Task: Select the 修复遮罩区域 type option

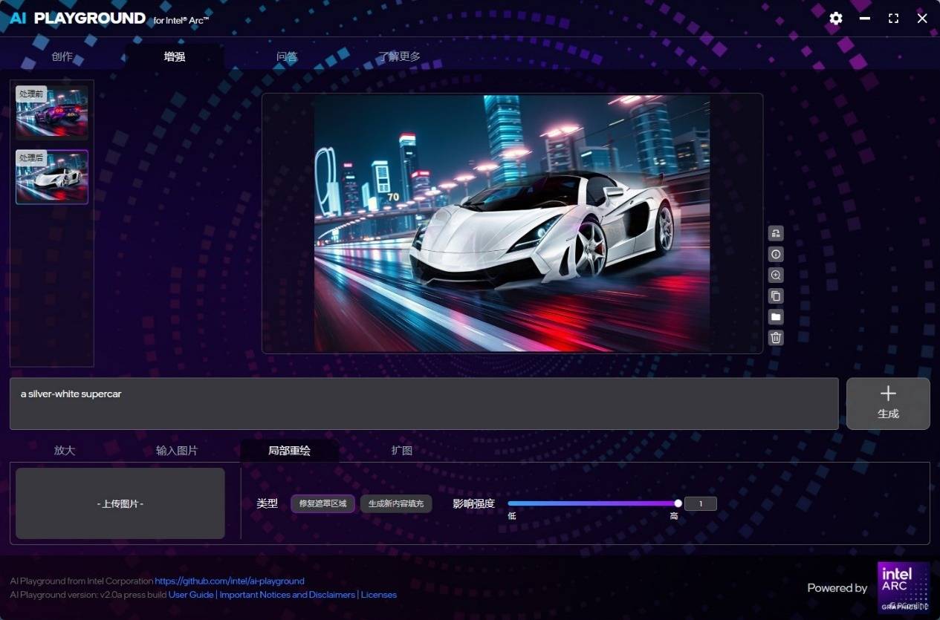Action: click(322, 503)
